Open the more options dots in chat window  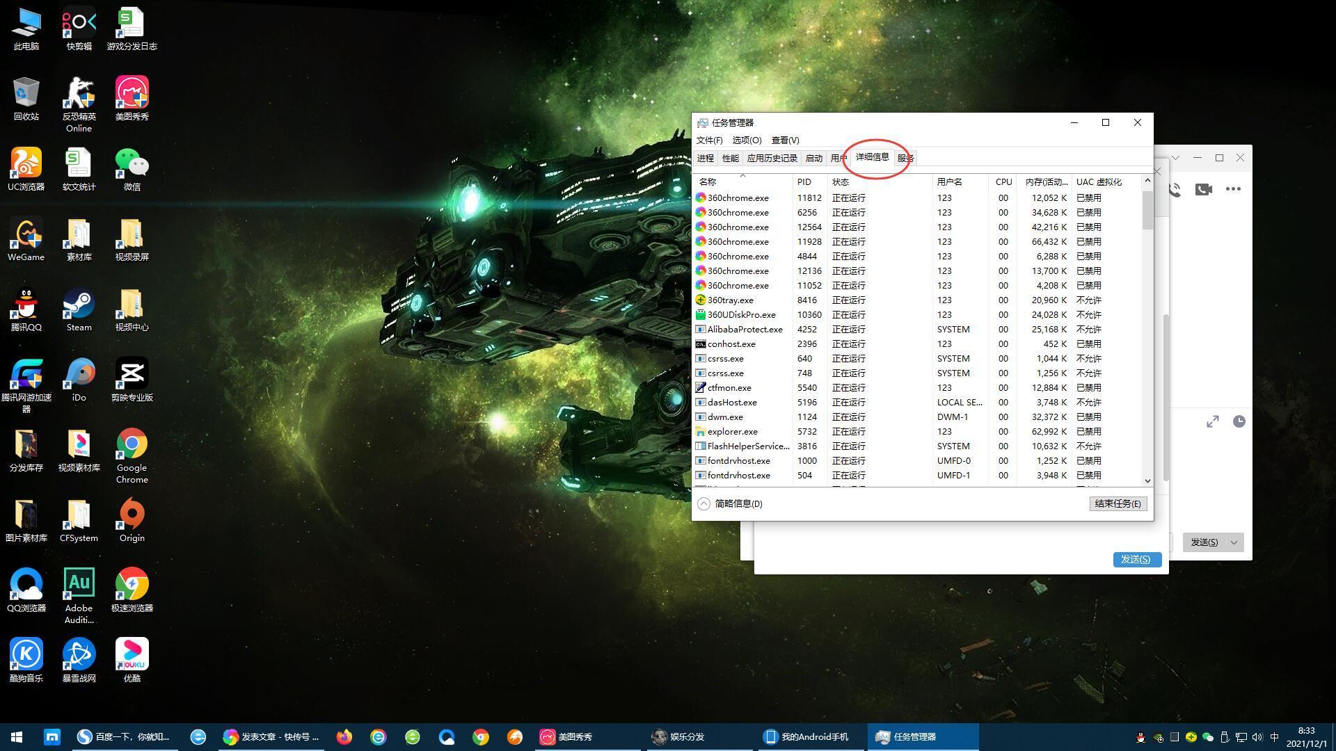click(x=1233, y=189)
